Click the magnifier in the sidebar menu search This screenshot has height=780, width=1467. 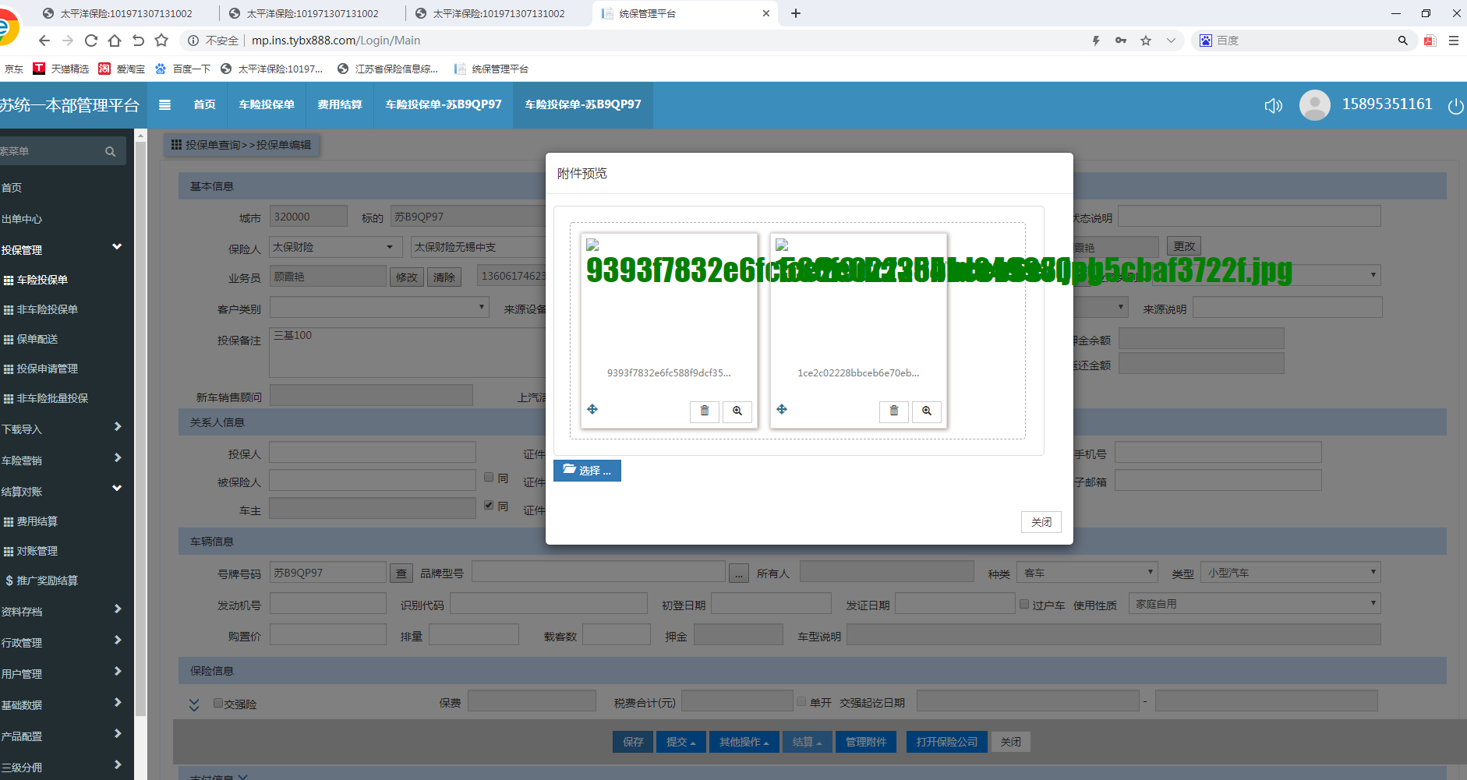click(x=110, y=152)
